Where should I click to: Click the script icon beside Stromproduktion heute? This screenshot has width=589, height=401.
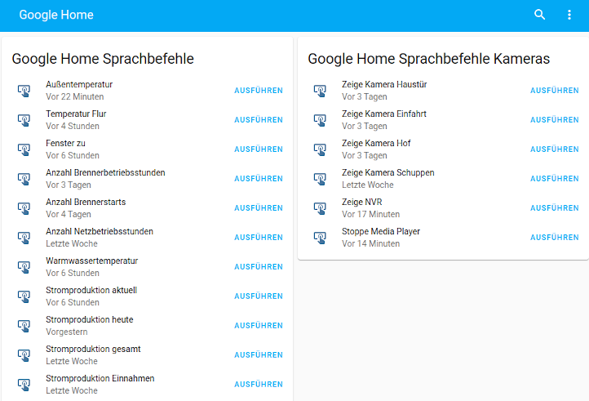pos(24,326)
